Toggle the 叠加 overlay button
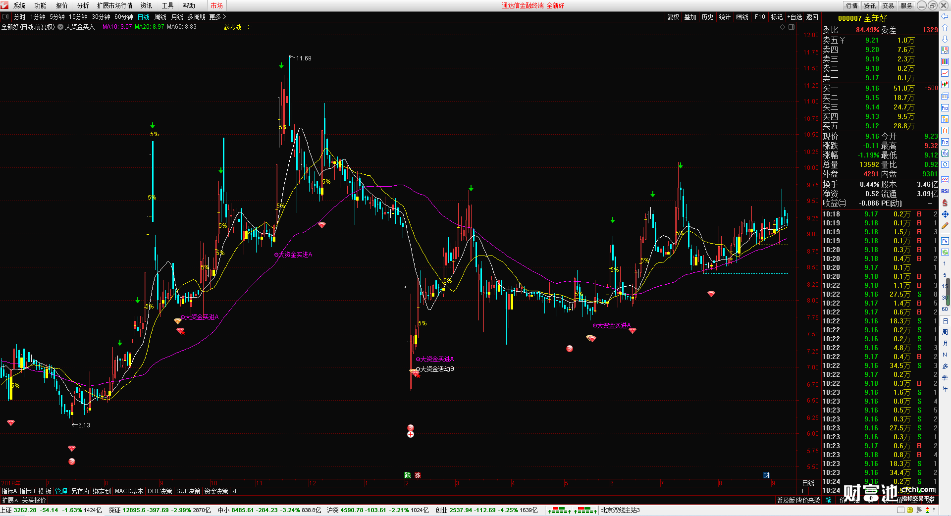Image resolution: width=951 pixels, height=516 pixels. click(690, 17)
